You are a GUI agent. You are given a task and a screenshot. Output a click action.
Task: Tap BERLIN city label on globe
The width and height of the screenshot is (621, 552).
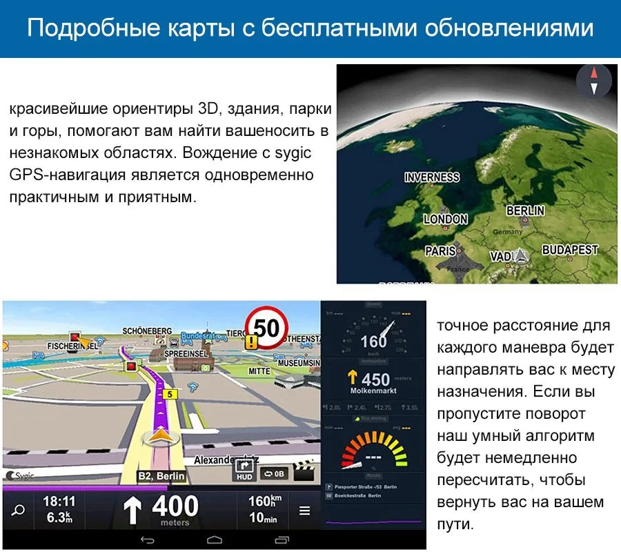click(x=525, y=210)
